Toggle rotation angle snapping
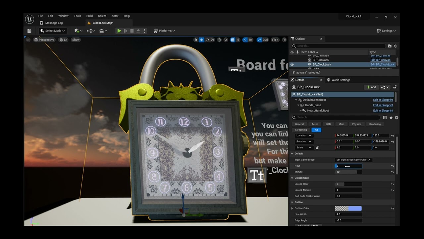 tap(245, 40)
